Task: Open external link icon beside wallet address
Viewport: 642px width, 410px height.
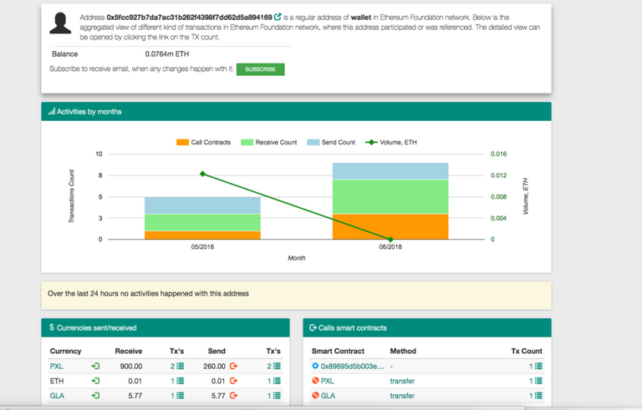Action: click(x=278, y=17)
